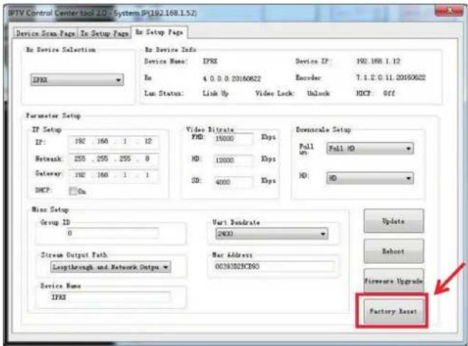The width and height of the screenshot is (468, 346).
Task: Click the Reboot button
Action: (x=393, y=251)
